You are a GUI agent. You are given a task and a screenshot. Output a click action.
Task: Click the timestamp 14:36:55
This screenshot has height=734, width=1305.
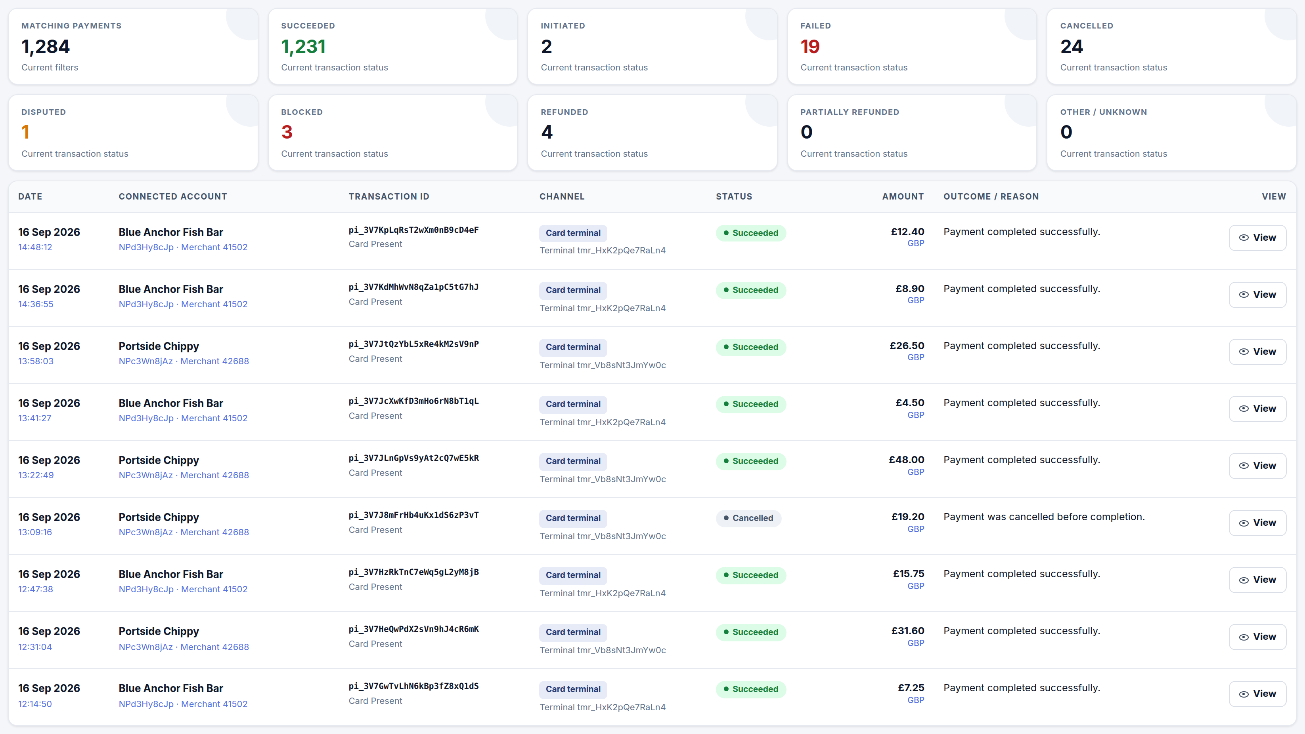35,304
